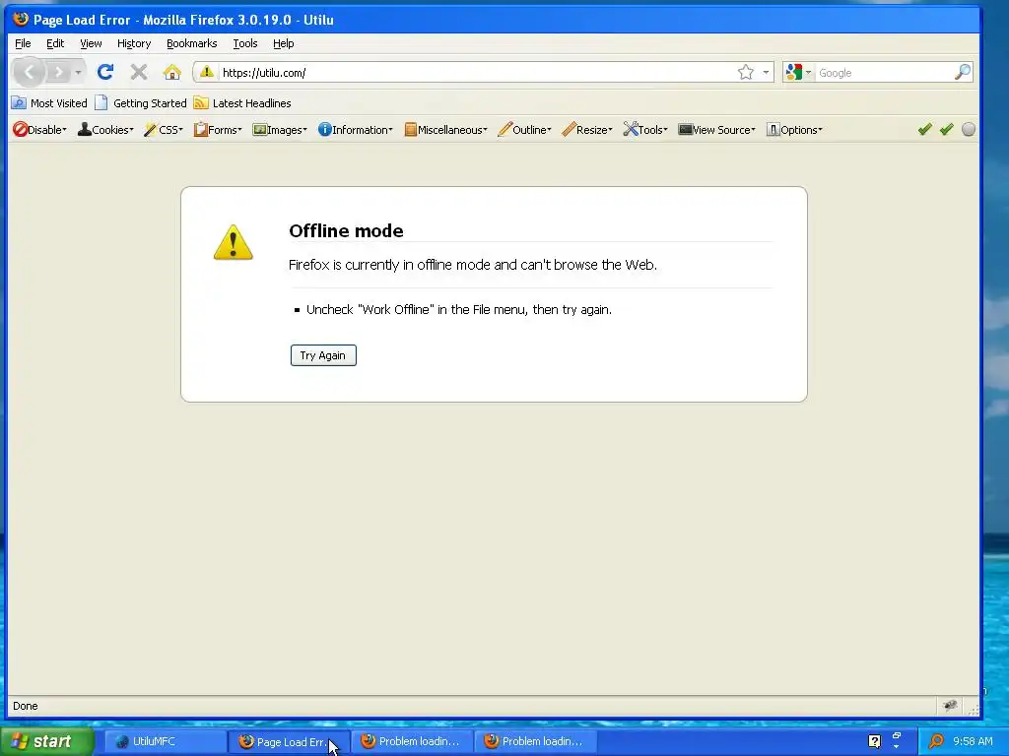
Task: Run search with the magnifying glass icon
Action: point(963,72)
